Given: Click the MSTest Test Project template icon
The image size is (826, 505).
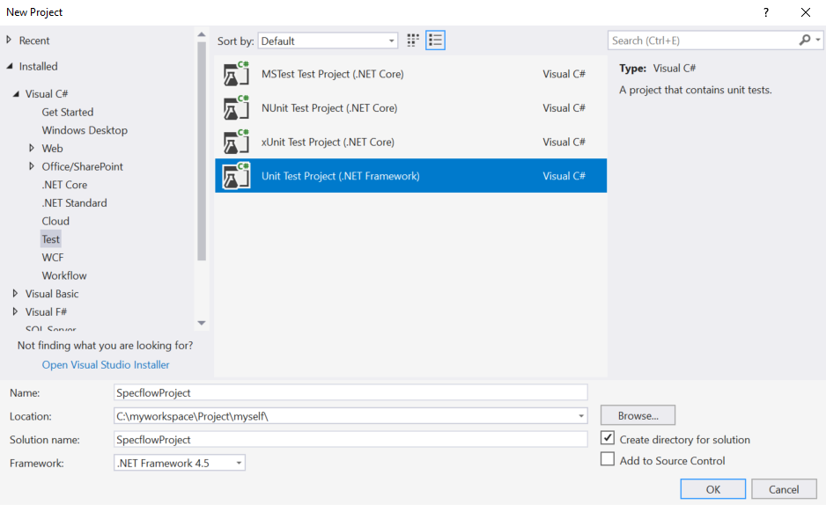Looking at the screenshot, I should click(236, 75).
